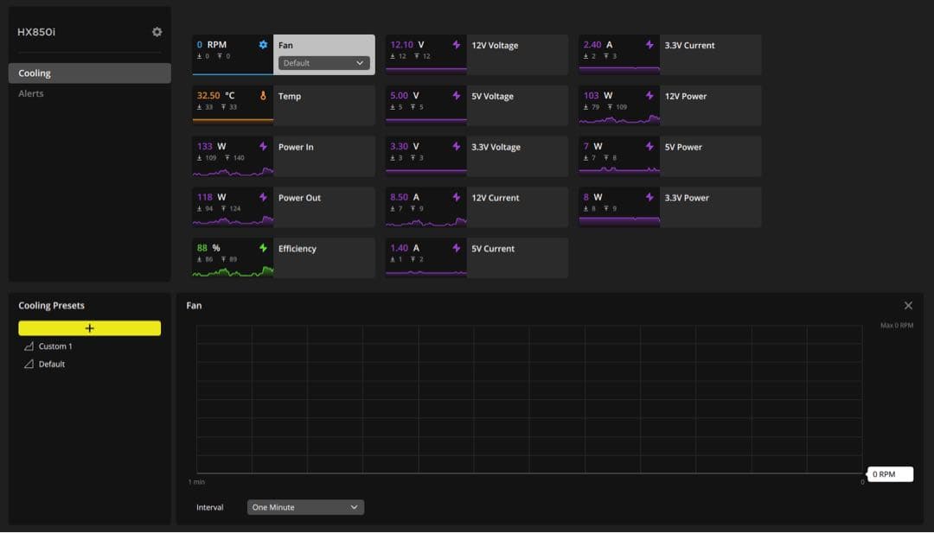Viewport: 934px width, 533px height.
Task: Click lightning icon on 3.3V Current tile
Action: (x=649, y=45)
